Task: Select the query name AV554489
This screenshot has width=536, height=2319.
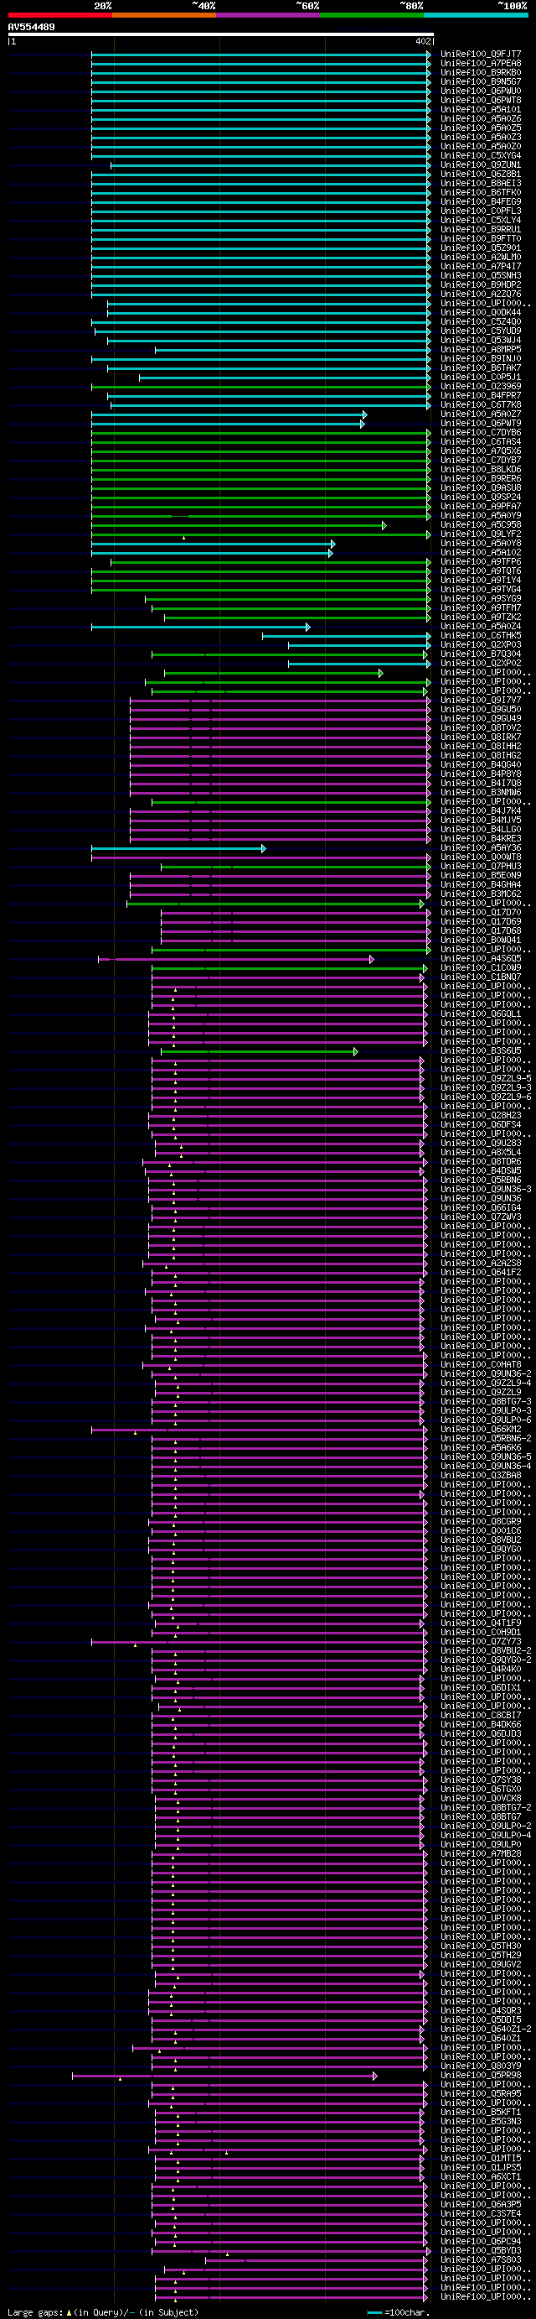Action: click(x=32, y=27)
